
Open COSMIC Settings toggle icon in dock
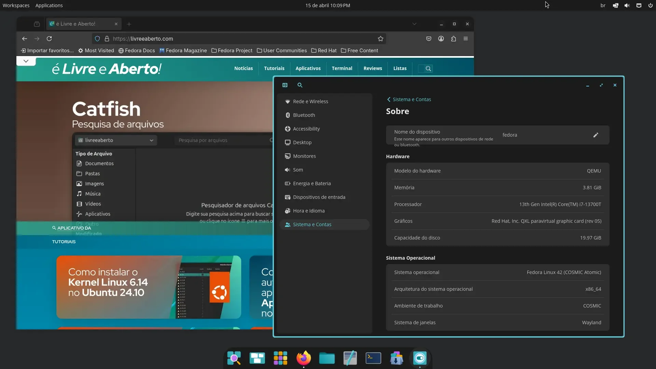pos(420,358)
